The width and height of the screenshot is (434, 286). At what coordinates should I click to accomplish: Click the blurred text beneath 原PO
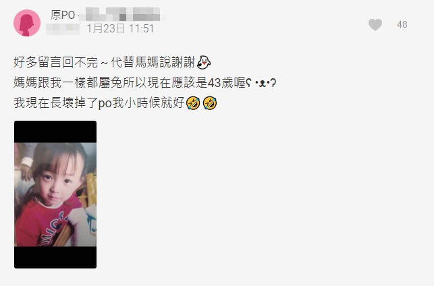click(63, 29)
